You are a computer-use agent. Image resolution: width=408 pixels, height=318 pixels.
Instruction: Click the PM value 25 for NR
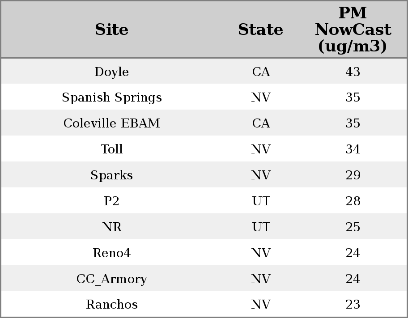tap(353, 227)
